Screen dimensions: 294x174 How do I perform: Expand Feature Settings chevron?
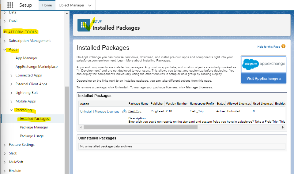tap(5, 145)
